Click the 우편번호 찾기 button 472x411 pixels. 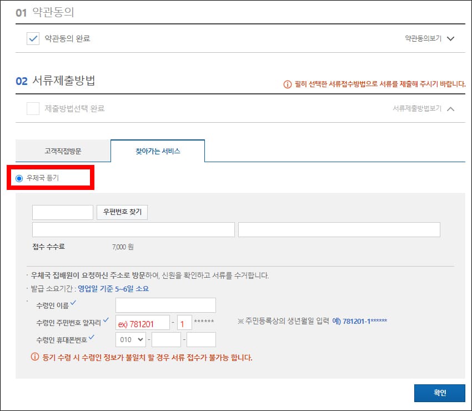tap(122, 212)
